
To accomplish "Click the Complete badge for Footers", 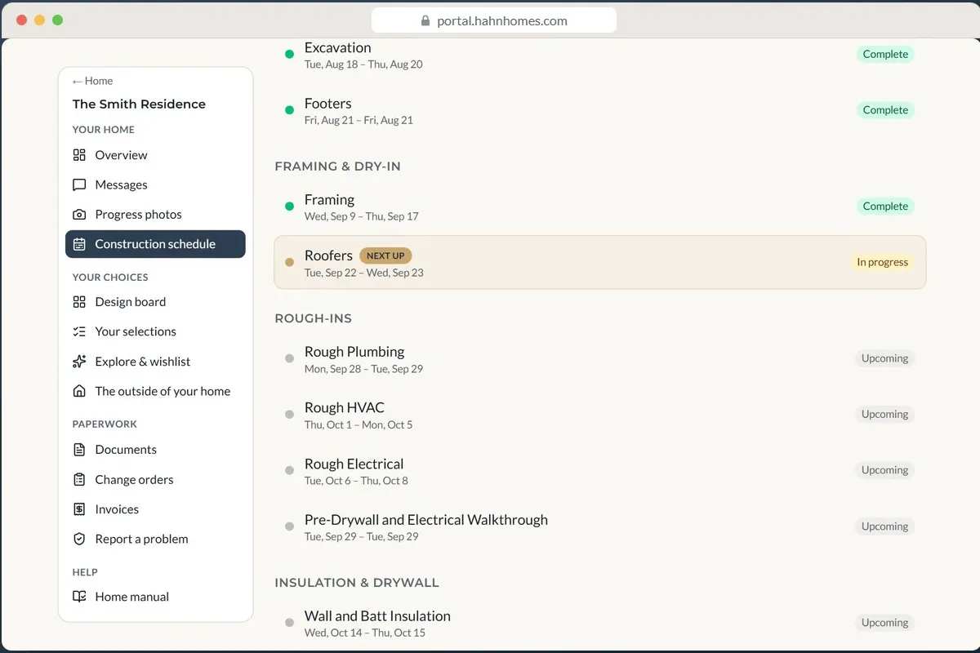I will pyautogui.click(x=885, y=110).
